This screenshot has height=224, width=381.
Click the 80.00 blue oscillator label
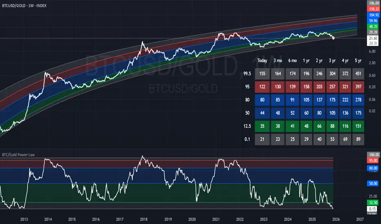pyautogui.click(x=374, y=168)
